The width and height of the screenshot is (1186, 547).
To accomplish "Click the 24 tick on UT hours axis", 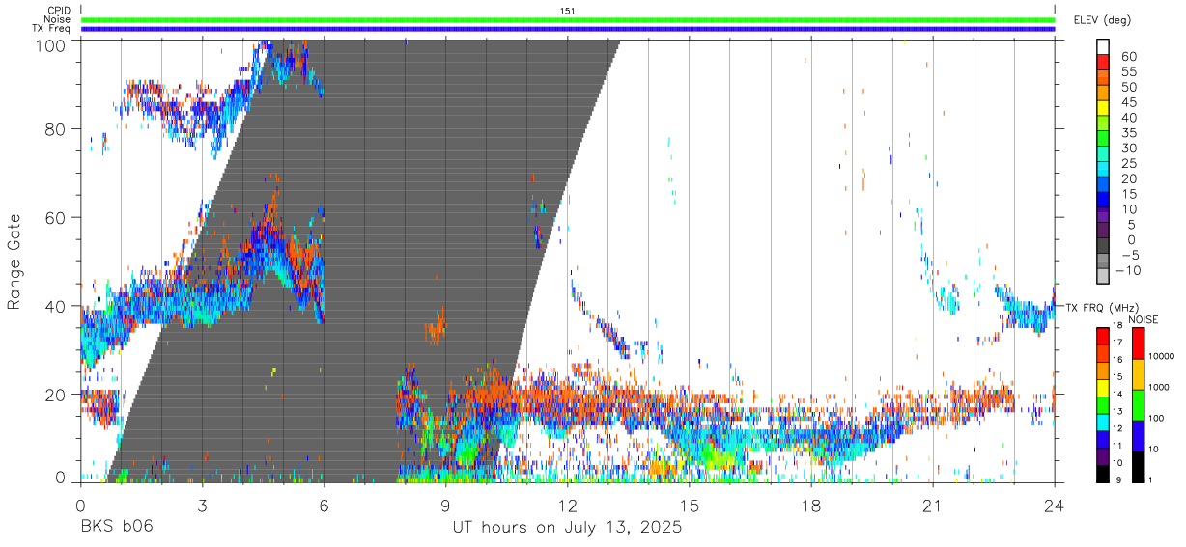I will pos(1055,505).
